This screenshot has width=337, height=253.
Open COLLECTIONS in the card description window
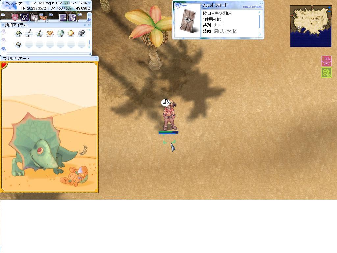252,7
